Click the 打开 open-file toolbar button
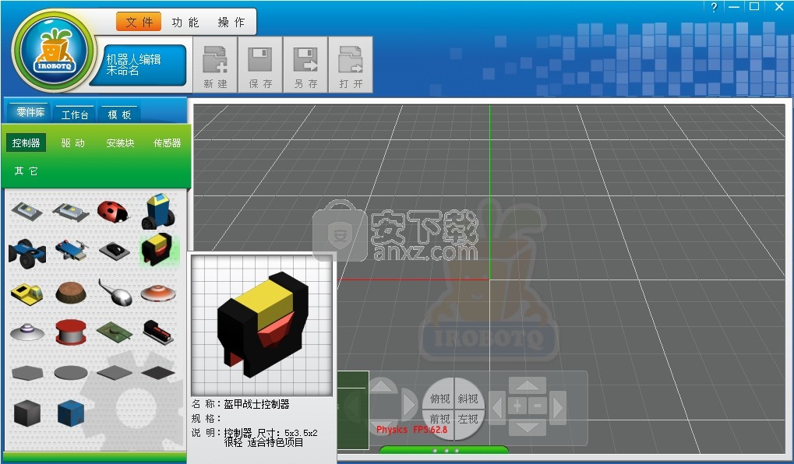 coord(351,65)
